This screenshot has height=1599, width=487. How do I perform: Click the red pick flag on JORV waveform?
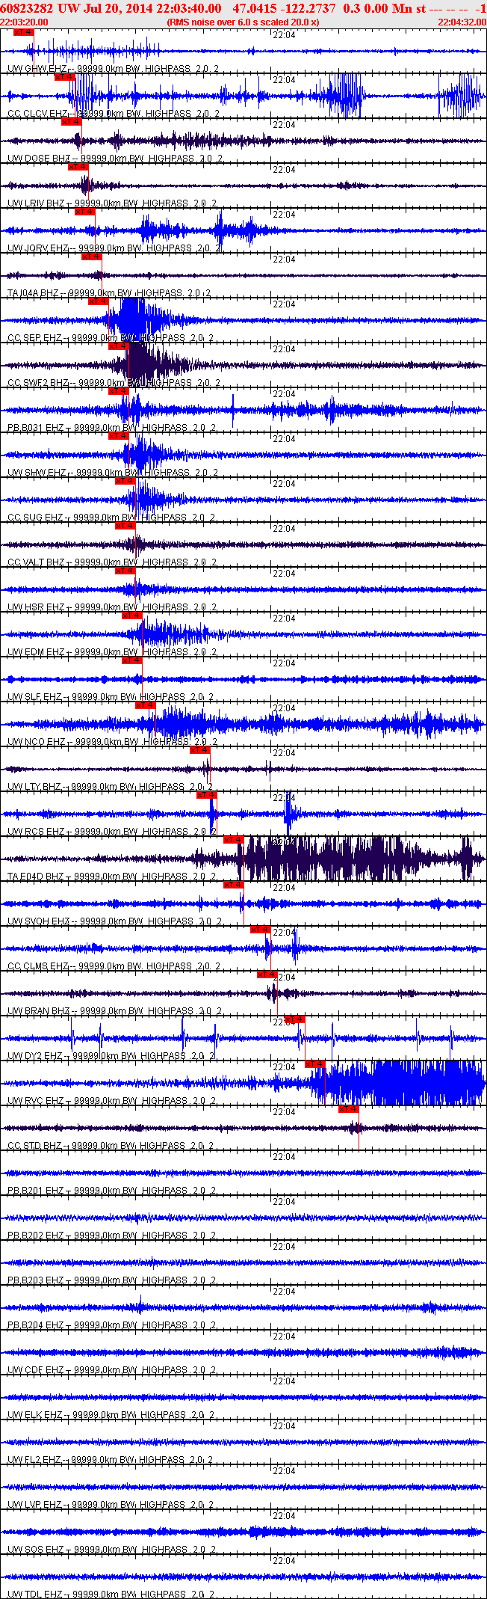[85, 212]
